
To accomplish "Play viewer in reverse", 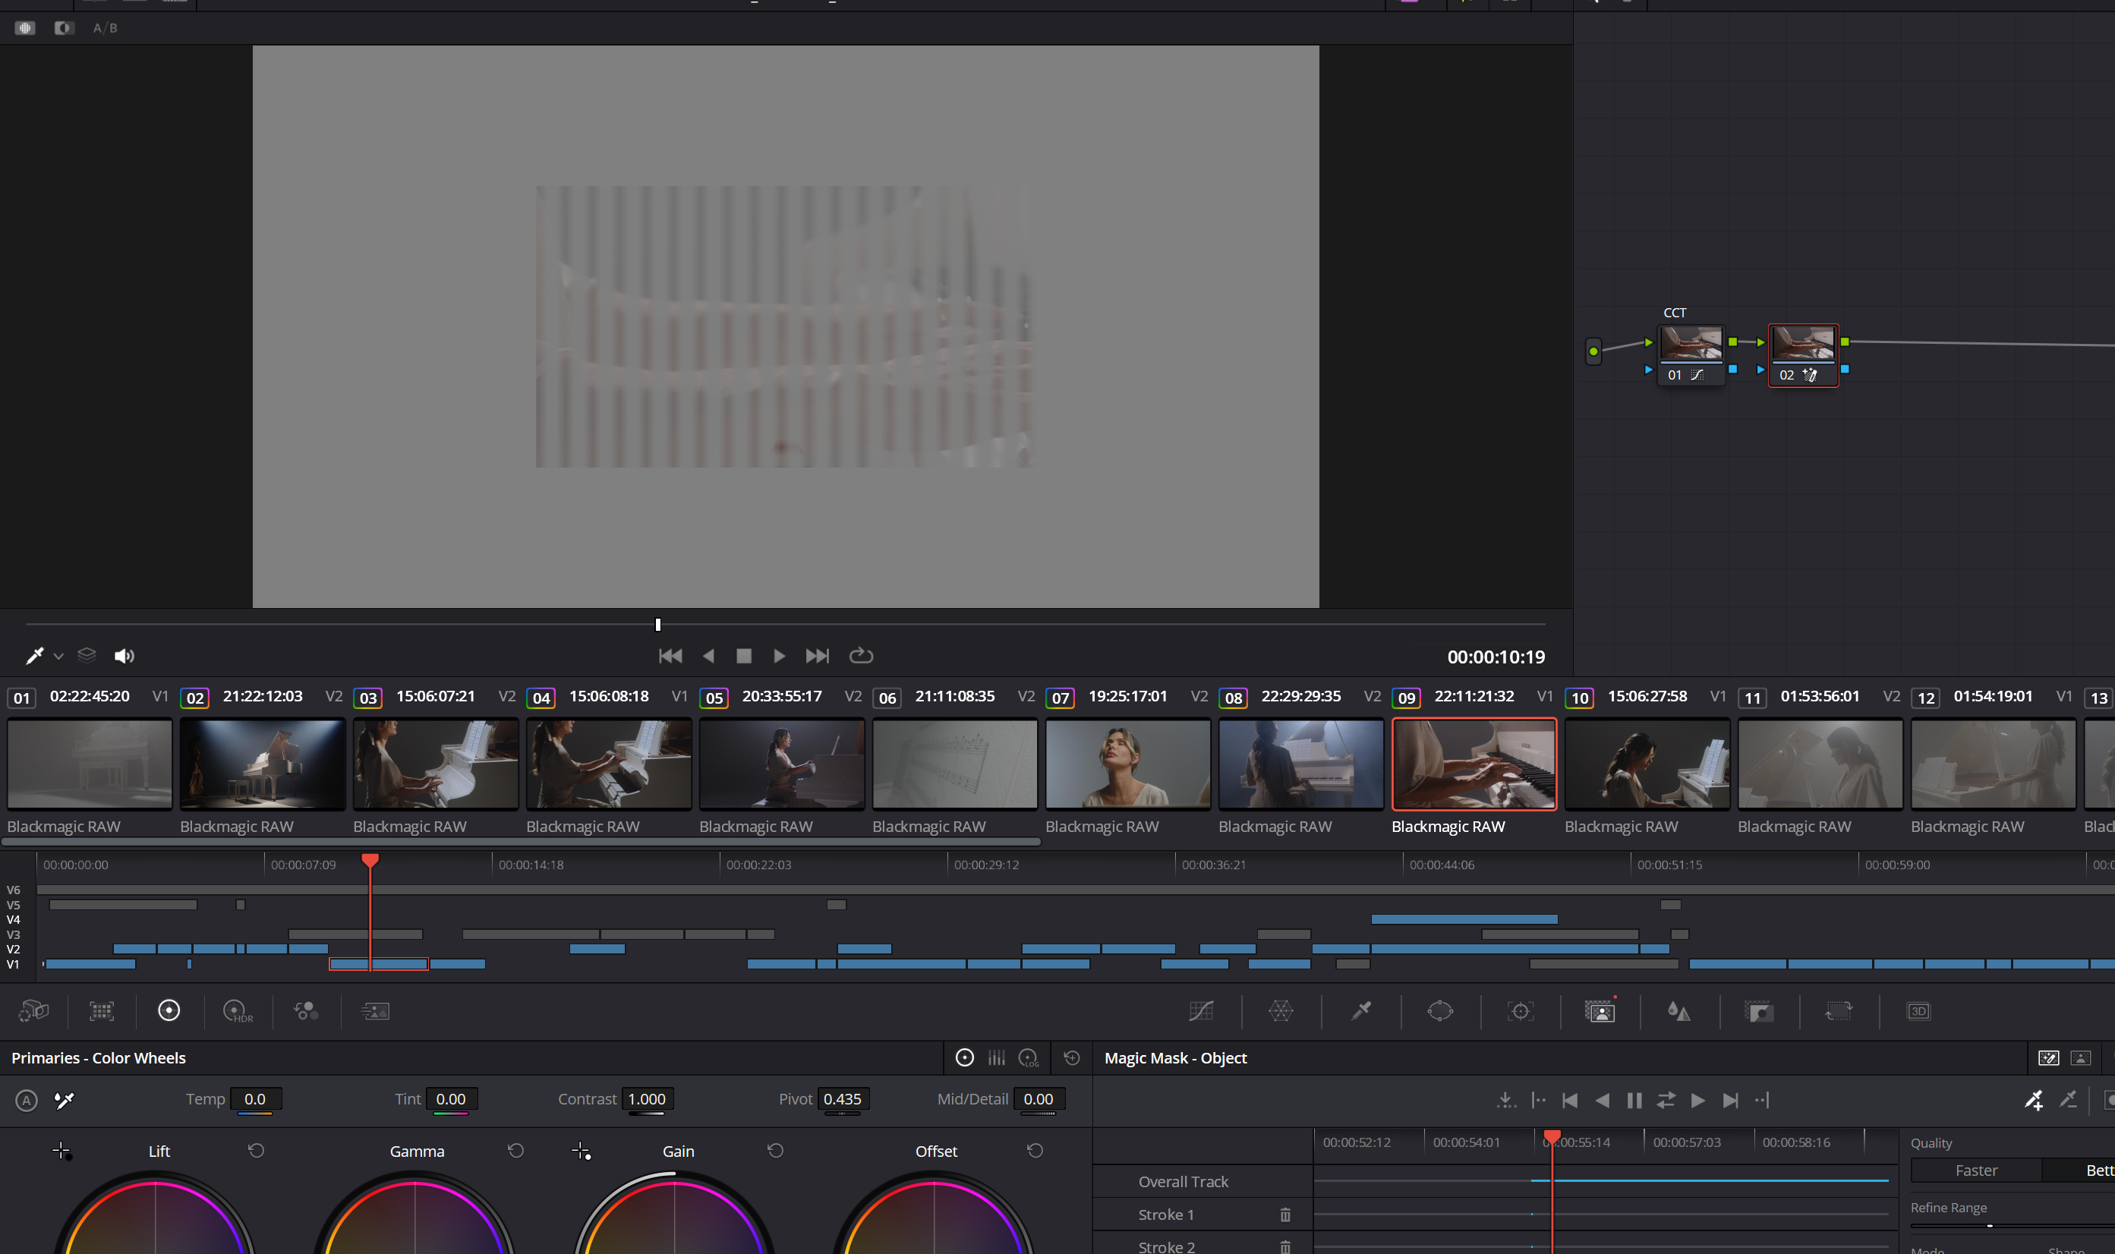I will pyautogui.click(x=709, y=656).
